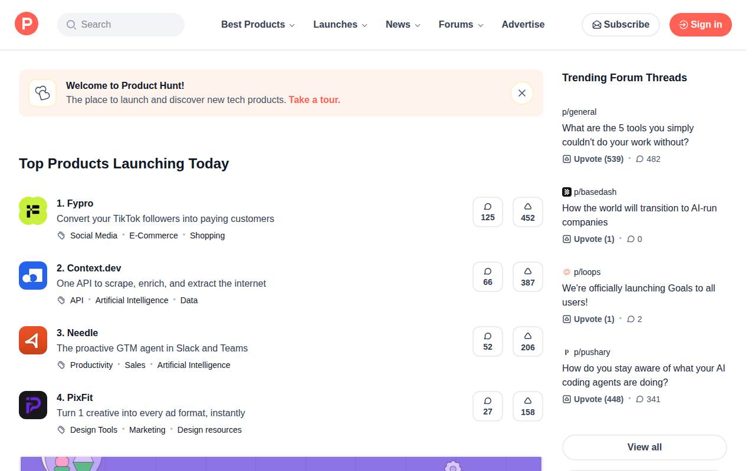The image size is (755, 471).
Task: Open the Advertise page
Action: pos(523,25)
